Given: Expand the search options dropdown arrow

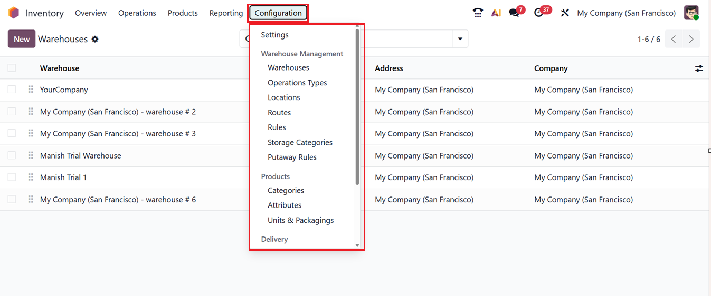Looking at the screenshot, I should click(460, 39).
